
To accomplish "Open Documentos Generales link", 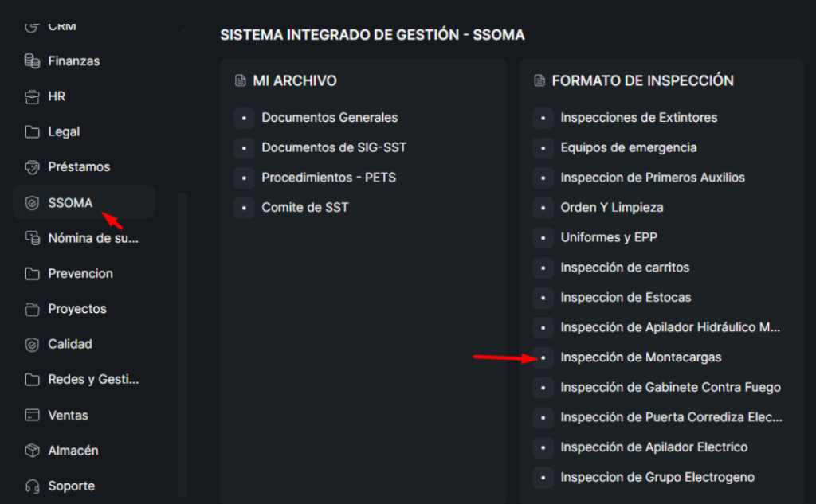I will [329, 118].
